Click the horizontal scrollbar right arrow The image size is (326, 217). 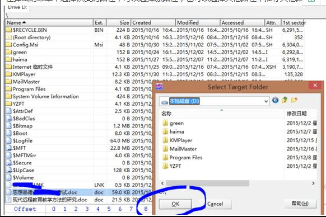[313, 183]
